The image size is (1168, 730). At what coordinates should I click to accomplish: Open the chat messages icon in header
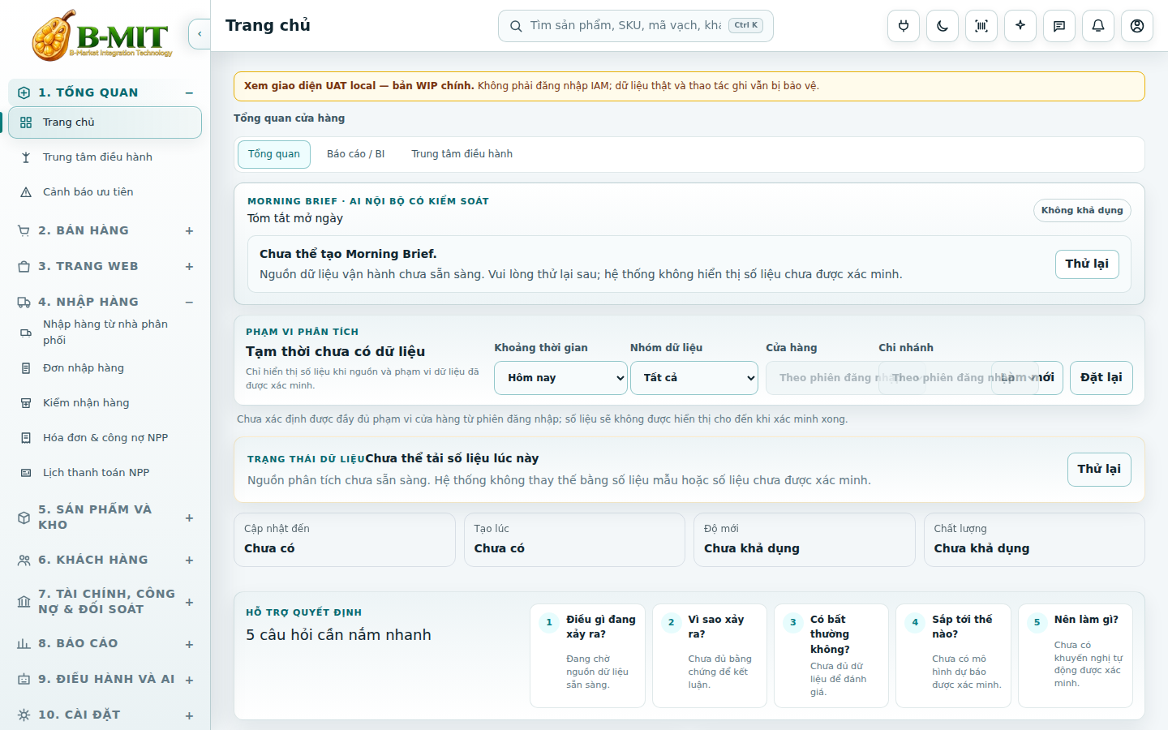click(x=1059, y=26)
